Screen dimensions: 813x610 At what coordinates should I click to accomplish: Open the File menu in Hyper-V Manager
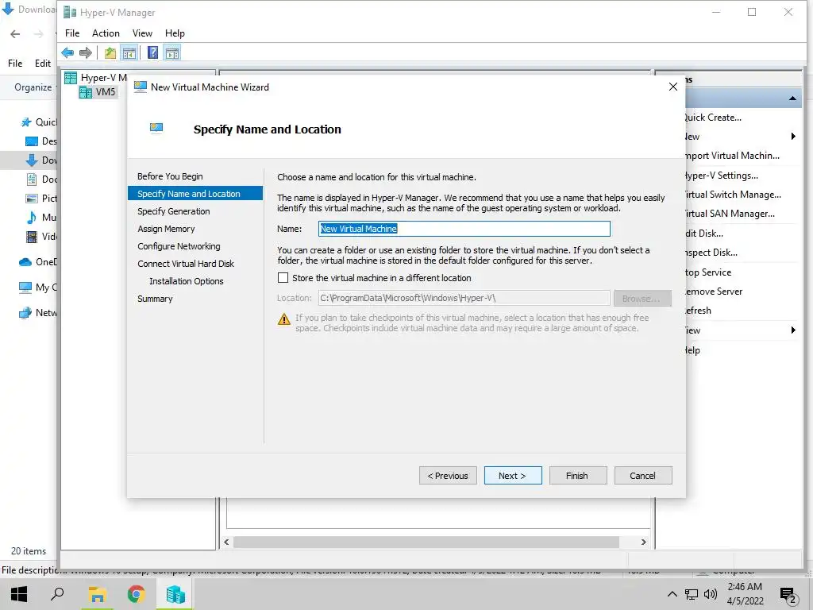72,33
